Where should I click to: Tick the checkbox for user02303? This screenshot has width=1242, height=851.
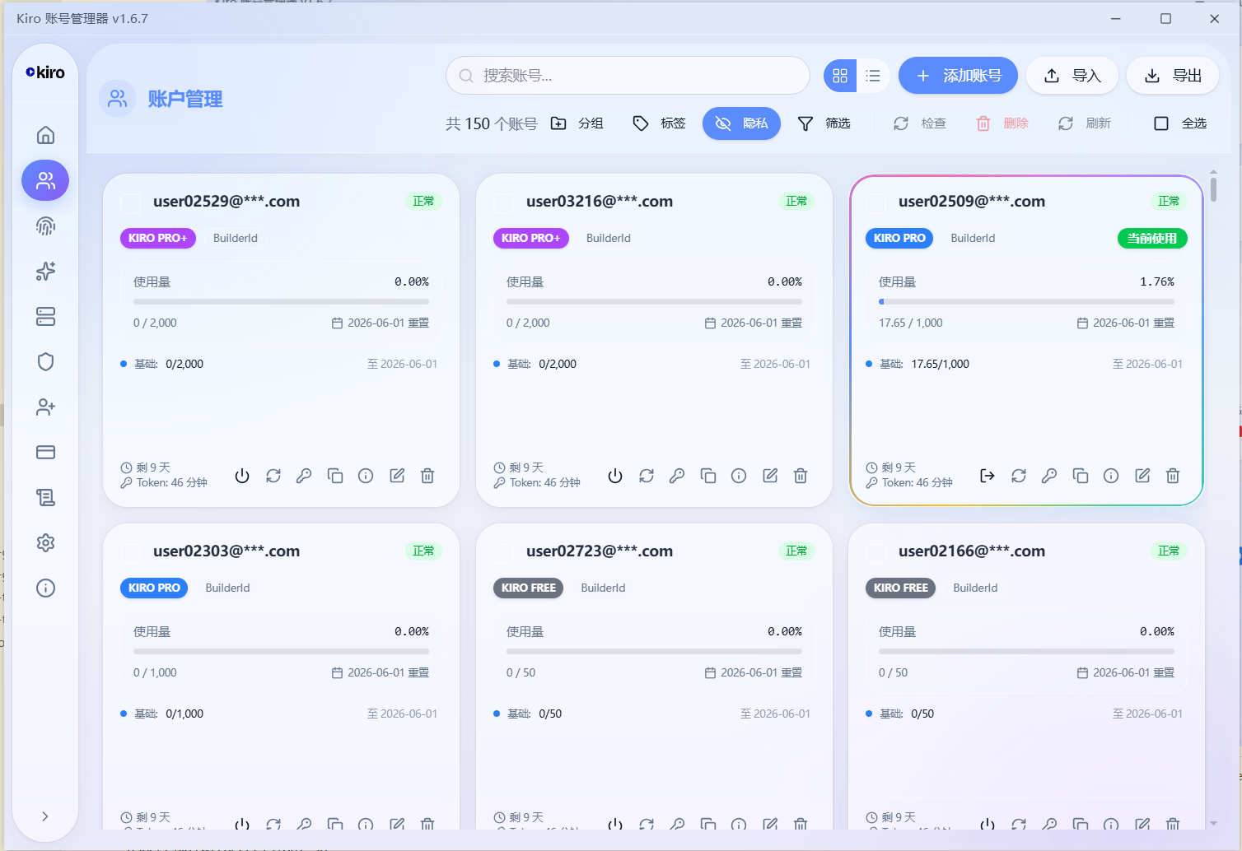[130, 552]
